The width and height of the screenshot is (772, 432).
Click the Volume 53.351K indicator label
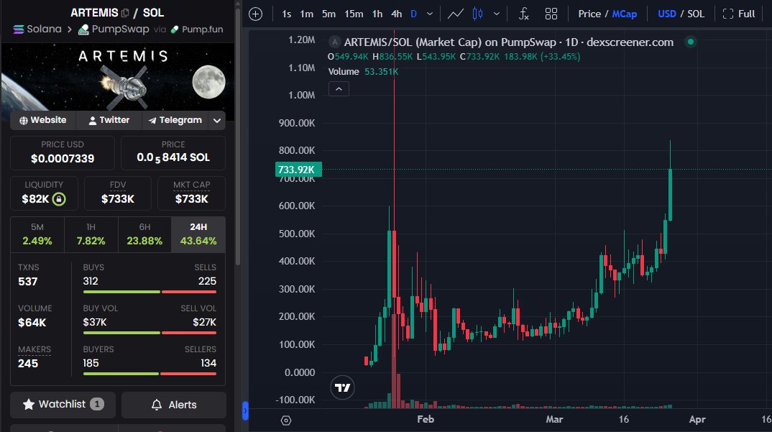pos(363,72)
